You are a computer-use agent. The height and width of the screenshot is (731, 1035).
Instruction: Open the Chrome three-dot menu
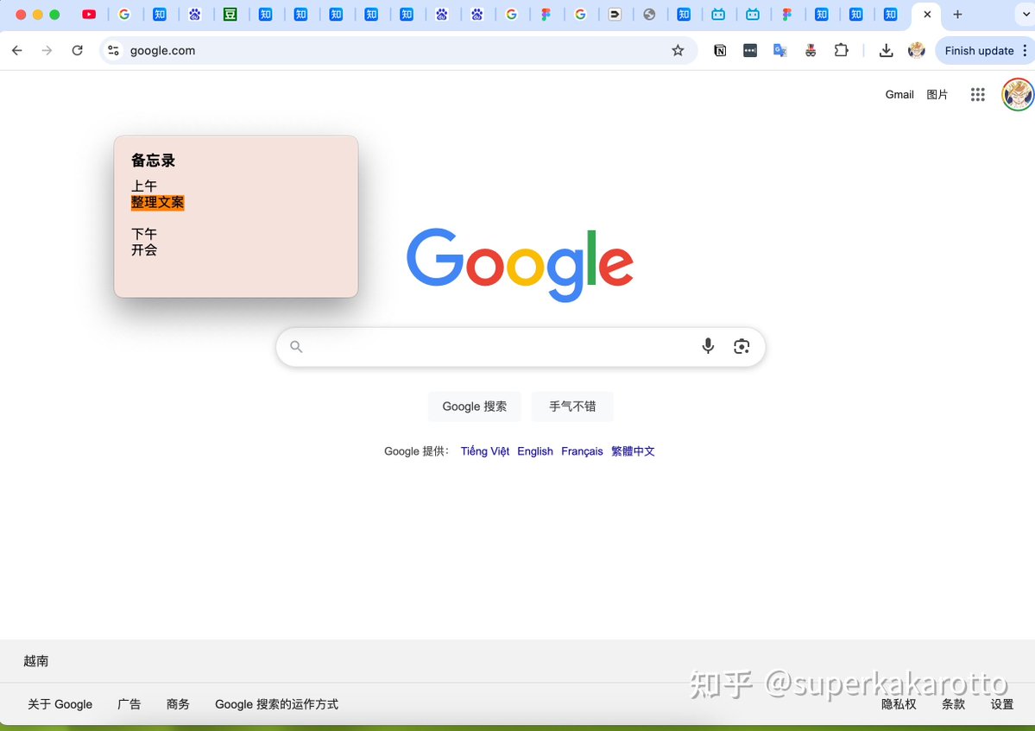click(1026, 51)
